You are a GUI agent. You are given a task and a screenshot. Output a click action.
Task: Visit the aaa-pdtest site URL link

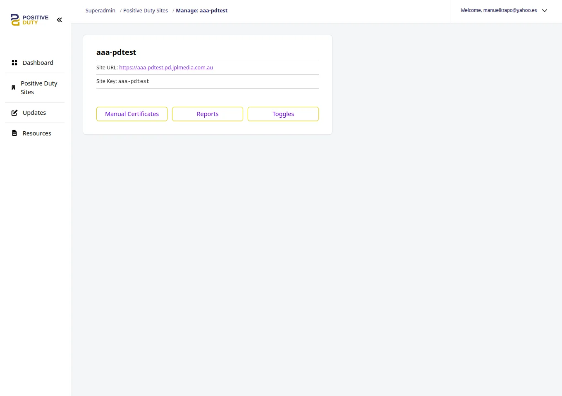pyautogui.click(x=166, y=67)
